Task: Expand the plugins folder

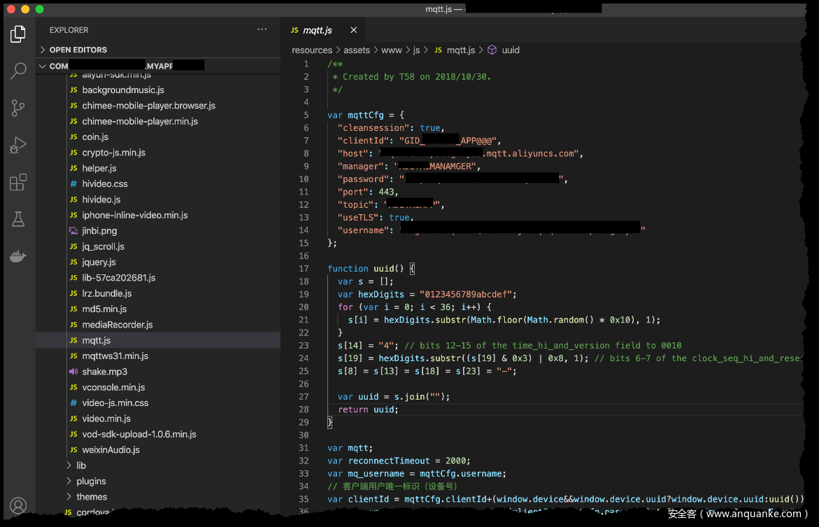Action: click(91, 481)
